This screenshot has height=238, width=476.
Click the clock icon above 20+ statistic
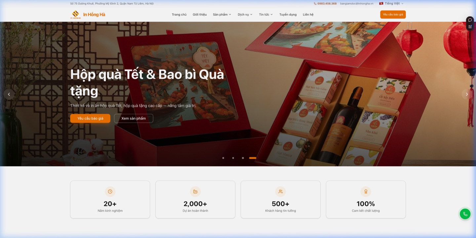[x=110, y=191]
